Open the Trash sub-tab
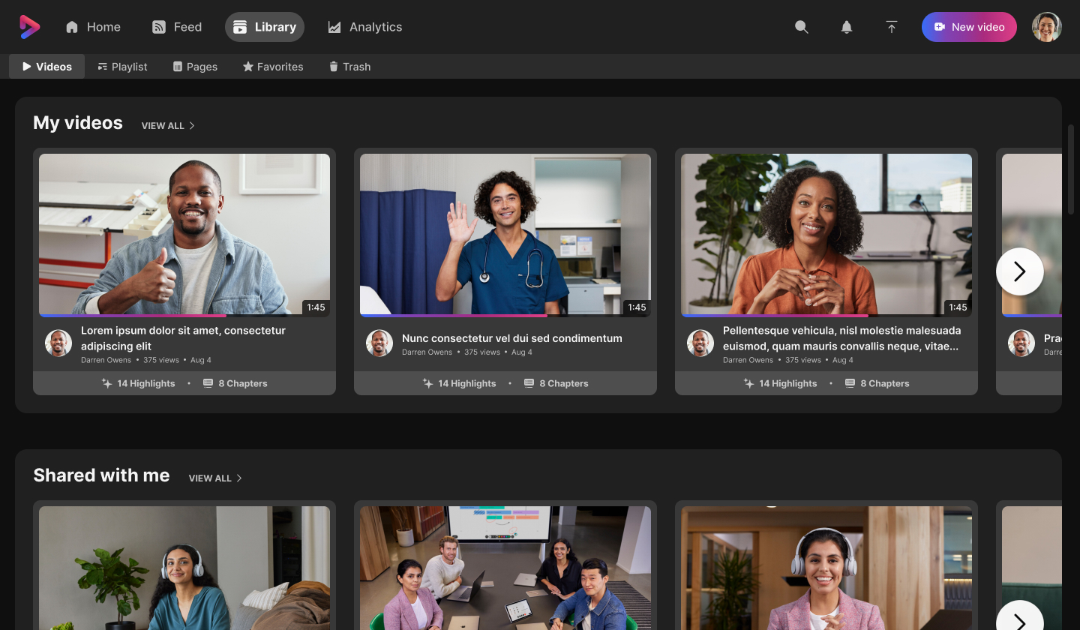1080x630 pixels. point(349,67)
